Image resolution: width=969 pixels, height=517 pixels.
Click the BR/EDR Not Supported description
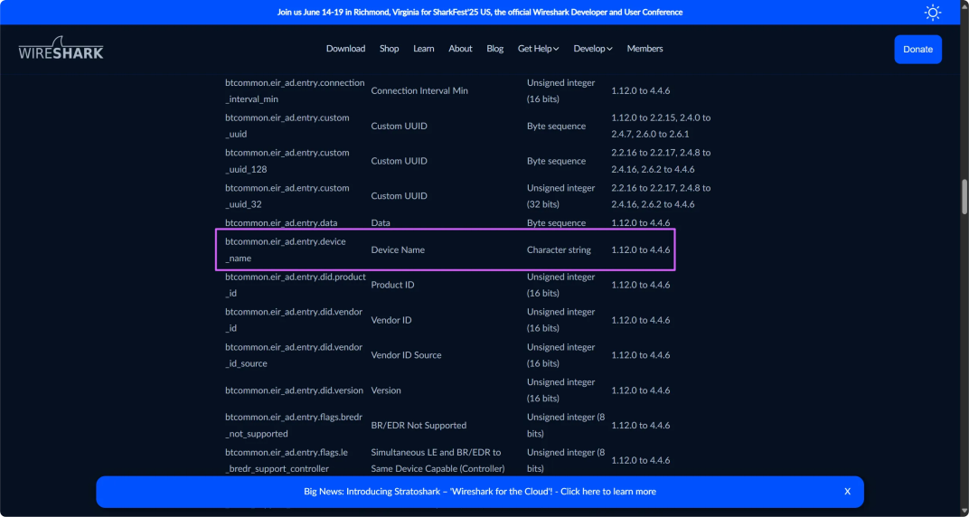coord(419,426)
